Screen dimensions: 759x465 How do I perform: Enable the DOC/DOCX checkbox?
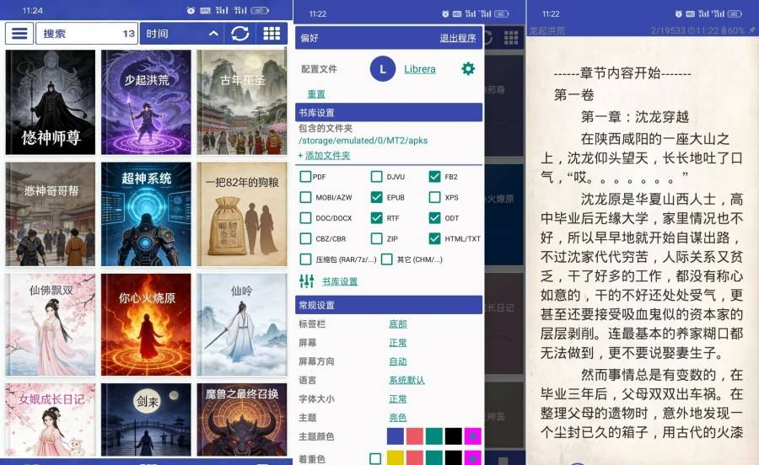point(305,218)
